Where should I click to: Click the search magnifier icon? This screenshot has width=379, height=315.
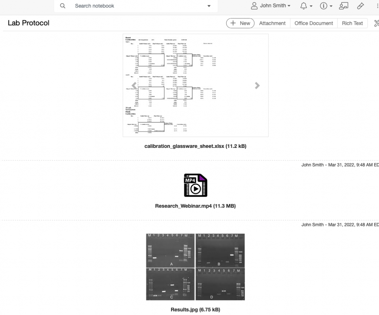(x=63, y=6)
